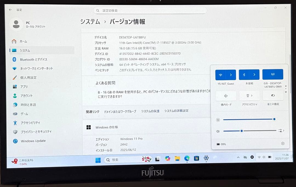Open quick settings editor via gear icon
Screen dimensions: 296x187
283,144
